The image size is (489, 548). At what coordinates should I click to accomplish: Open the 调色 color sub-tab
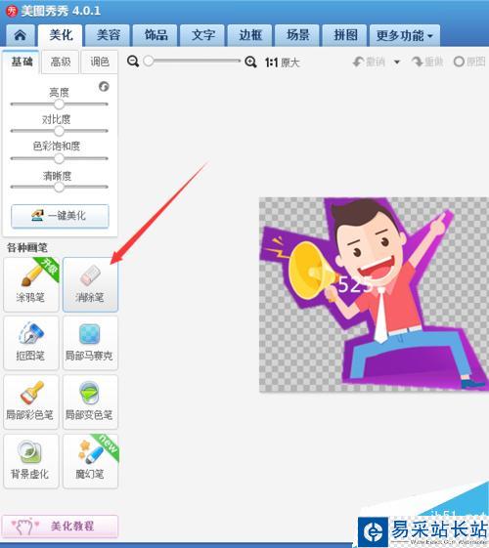click(x=100, y=62)
